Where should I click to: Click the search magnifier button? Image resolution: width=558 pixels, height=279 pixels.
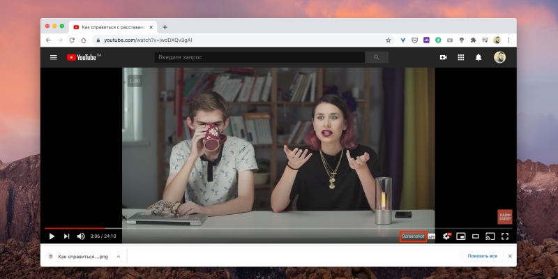pyautogui.click(x=377, y=57)
